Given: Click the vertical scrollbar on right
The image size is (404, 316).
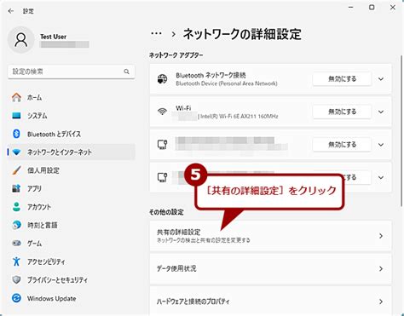Looking at the screenshot, I should pos(401,130).
